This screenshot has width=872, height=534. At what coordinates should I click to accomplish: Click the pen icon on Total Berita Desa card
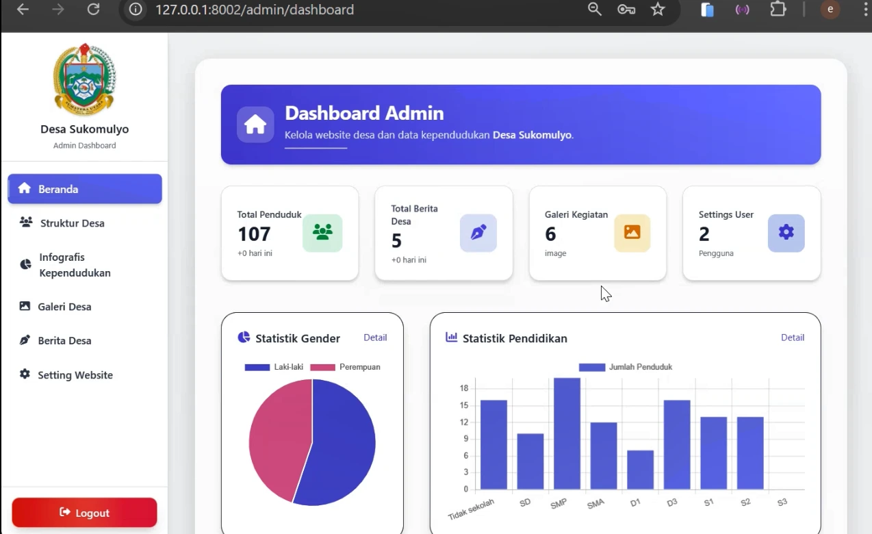coord(478,233)
